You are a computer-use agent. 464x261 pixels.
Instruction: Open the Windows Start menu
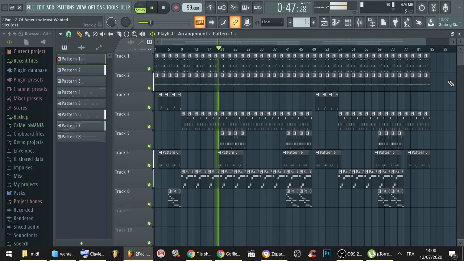(9, 254)
